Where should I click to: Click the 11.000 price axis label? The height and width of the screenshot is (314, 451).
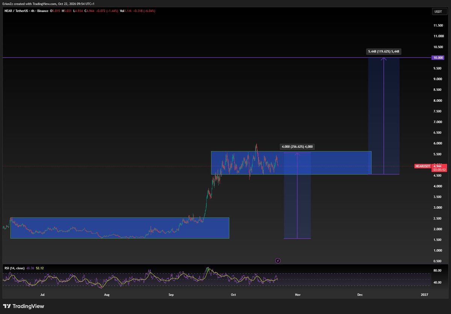(x=438, y=36)
